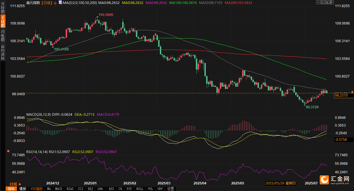This screenshot has height=191, width=354.
Task: Click the 2024/12 date axis label
Action: coord(53,183)
